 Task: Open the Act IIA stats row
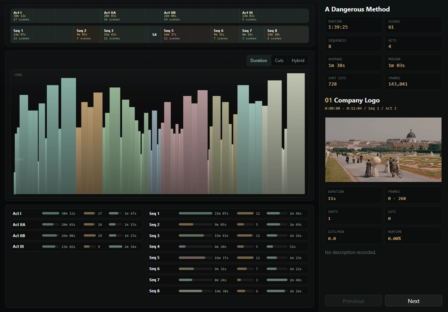click(76, 225)
